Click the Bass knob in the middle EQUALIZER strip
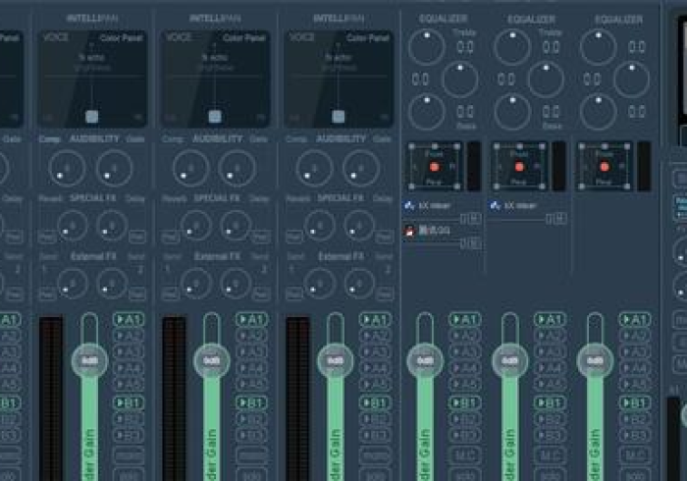The width and height of the screenshot is (687, 481). (511, 112)
